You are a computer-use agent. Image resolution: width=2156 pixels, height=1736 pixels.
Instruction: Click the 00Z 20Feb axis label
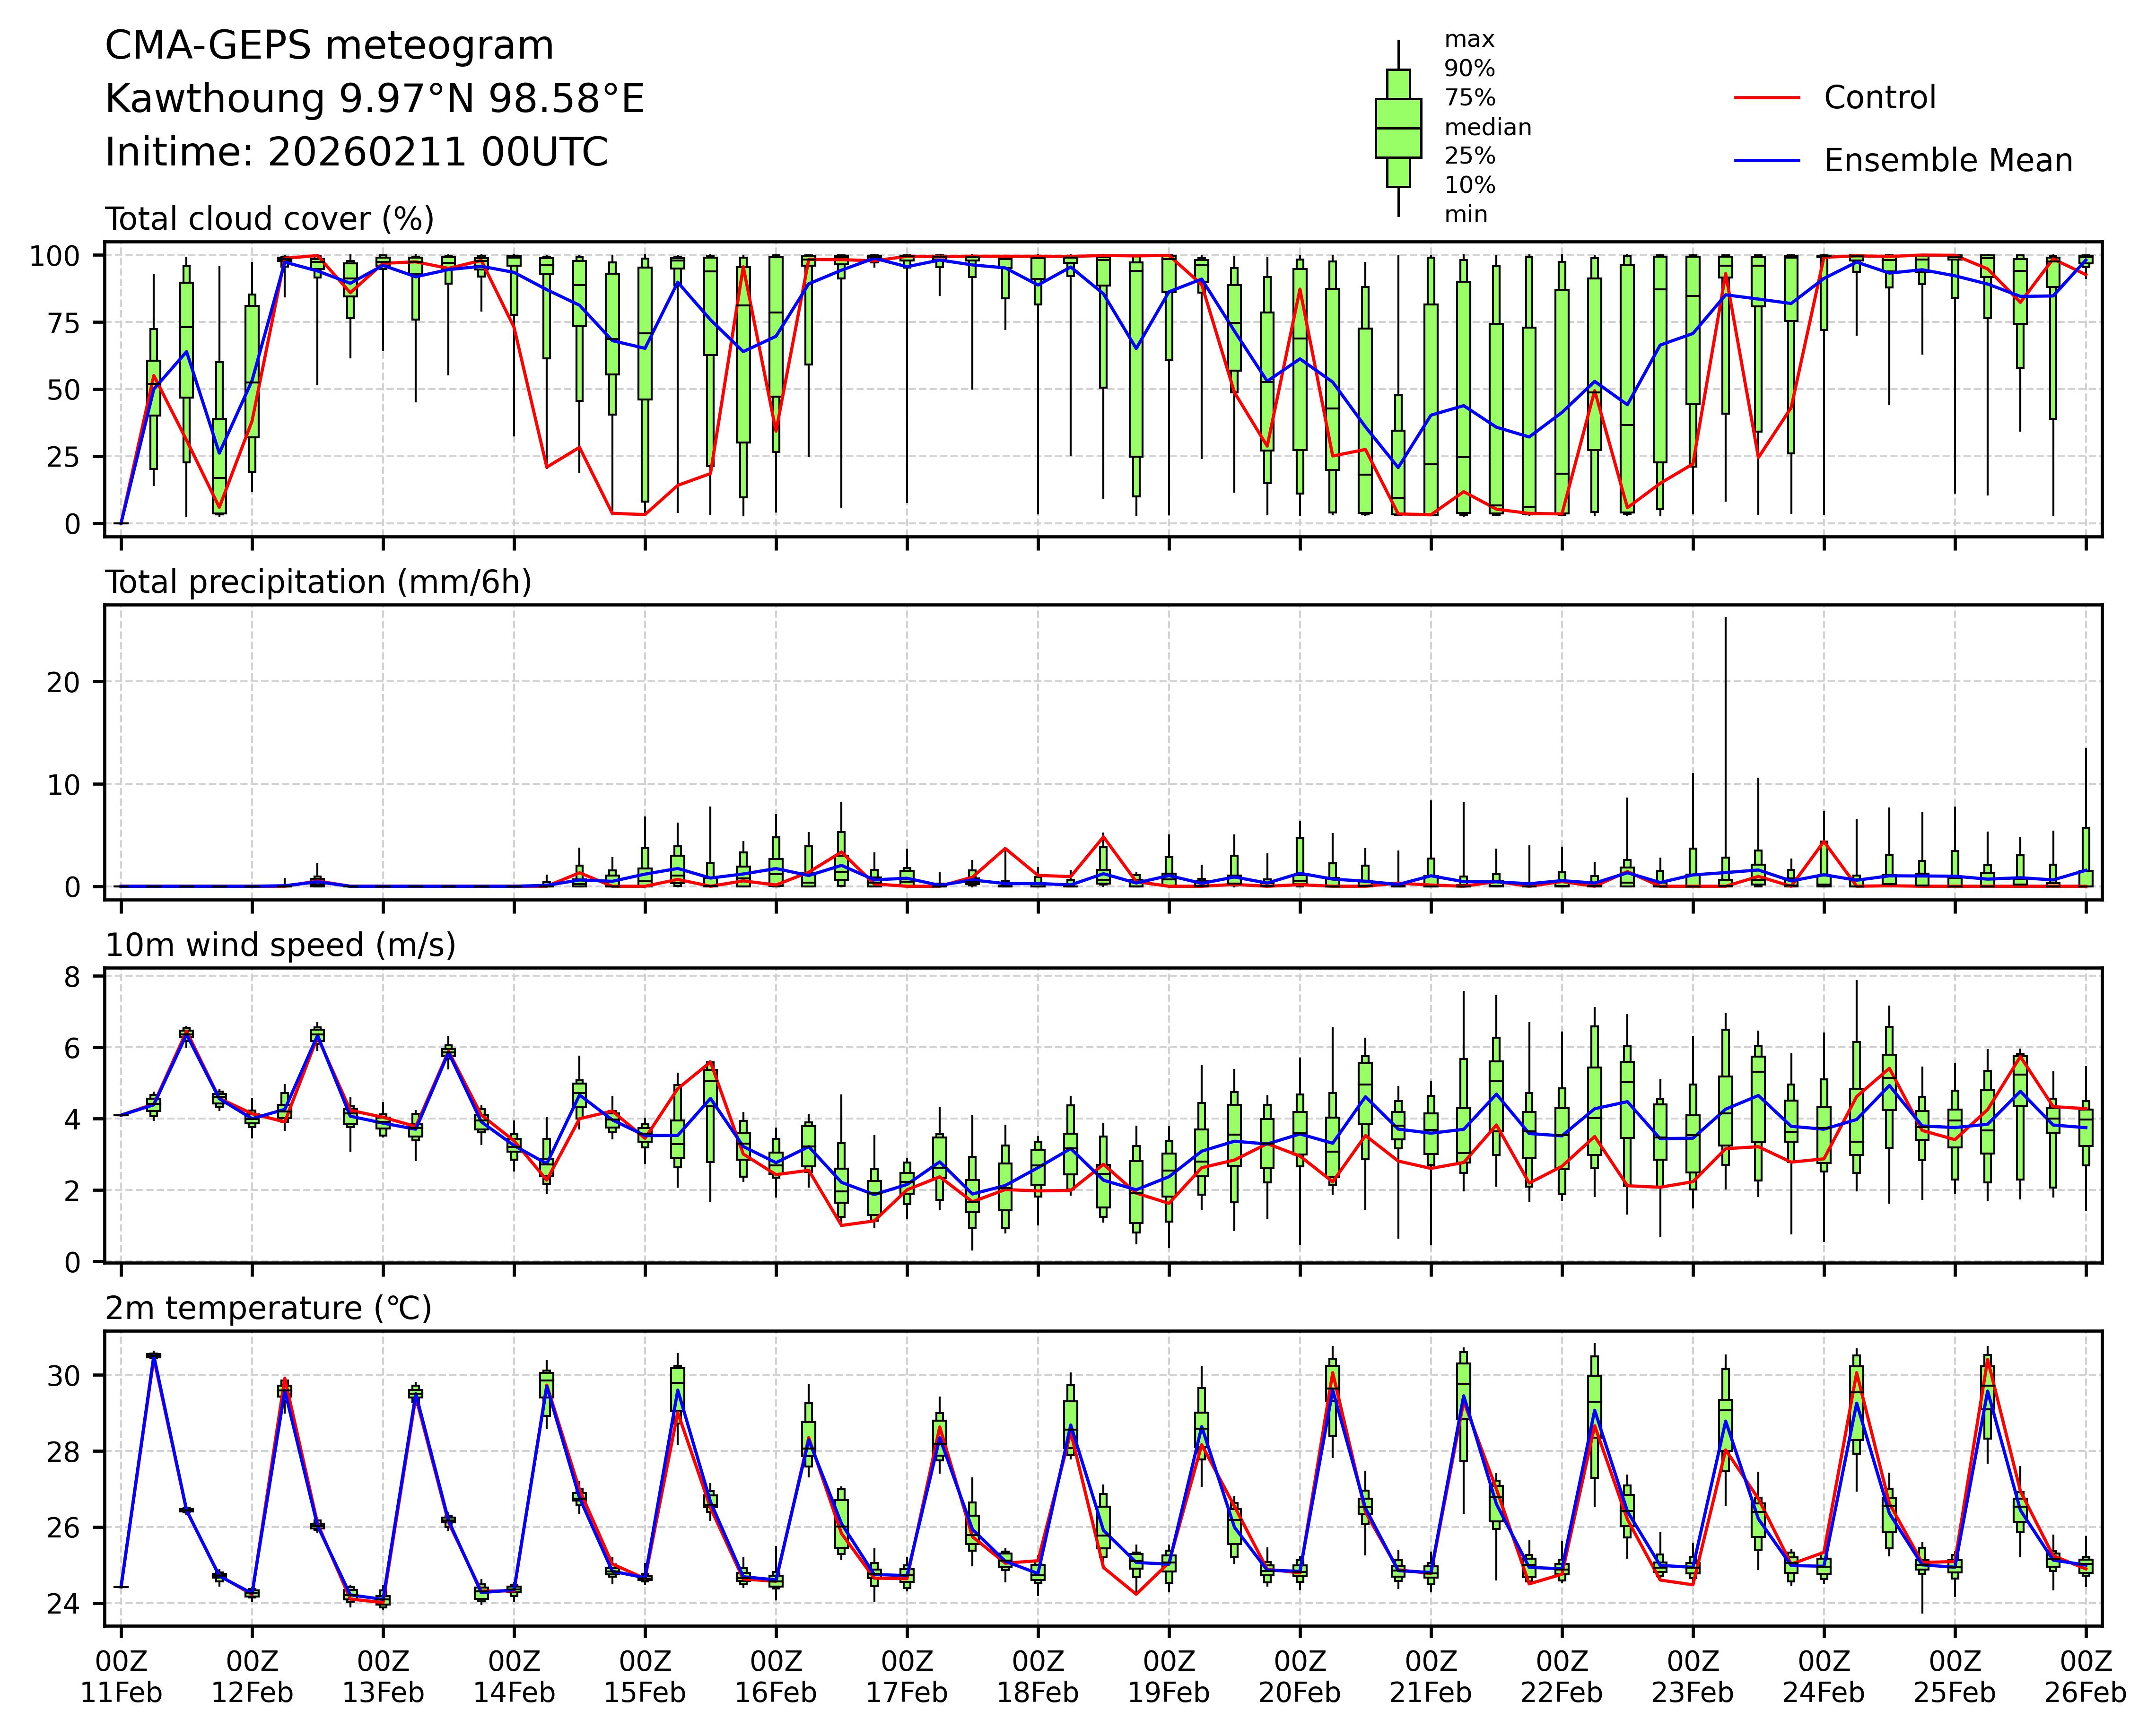(1300, 1677)
